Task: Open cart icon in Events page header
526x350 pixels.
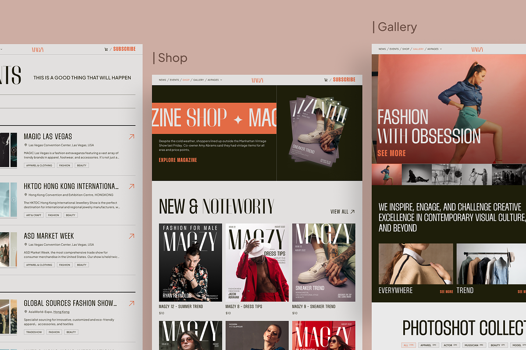Action: pyautogui.click(x=106, y=49)
